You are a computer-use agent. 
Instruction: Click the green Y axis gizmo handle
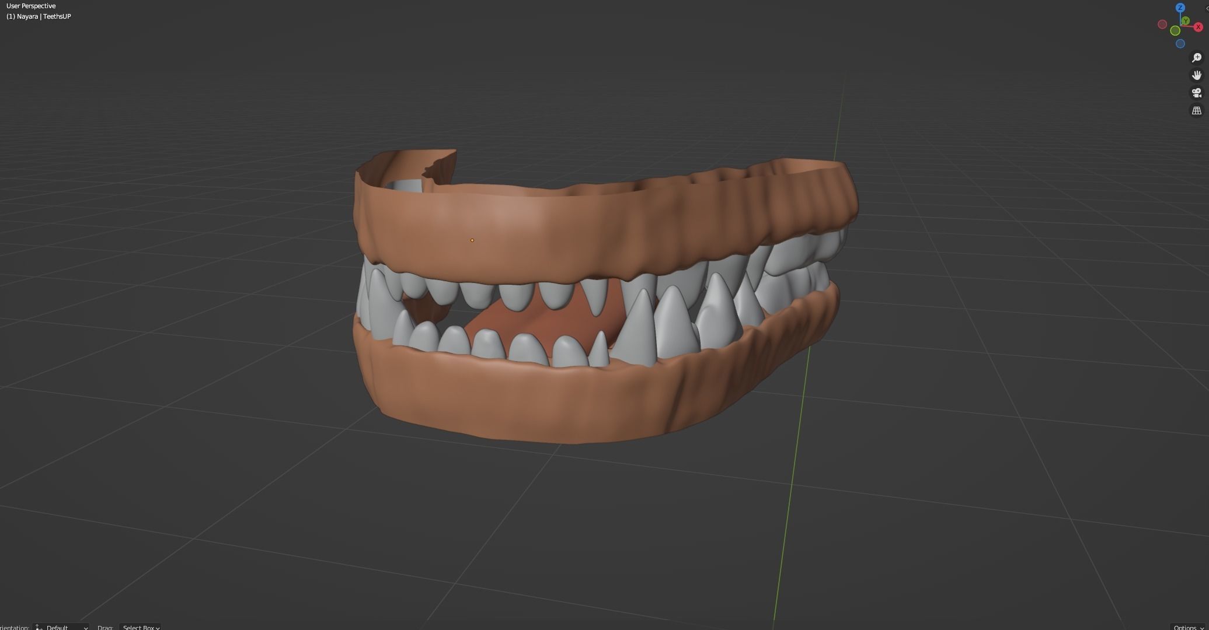pos(1186,21)
